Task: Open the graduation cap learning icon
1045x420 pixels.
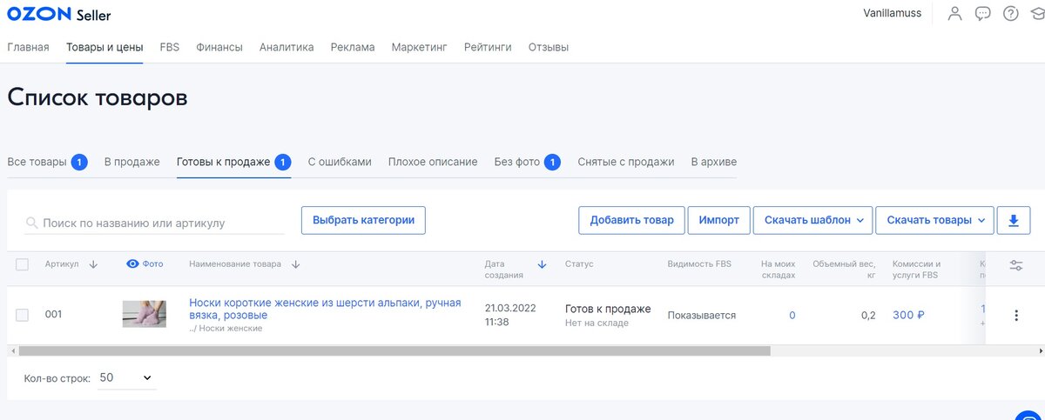Action: click(x=1036, y=14)
